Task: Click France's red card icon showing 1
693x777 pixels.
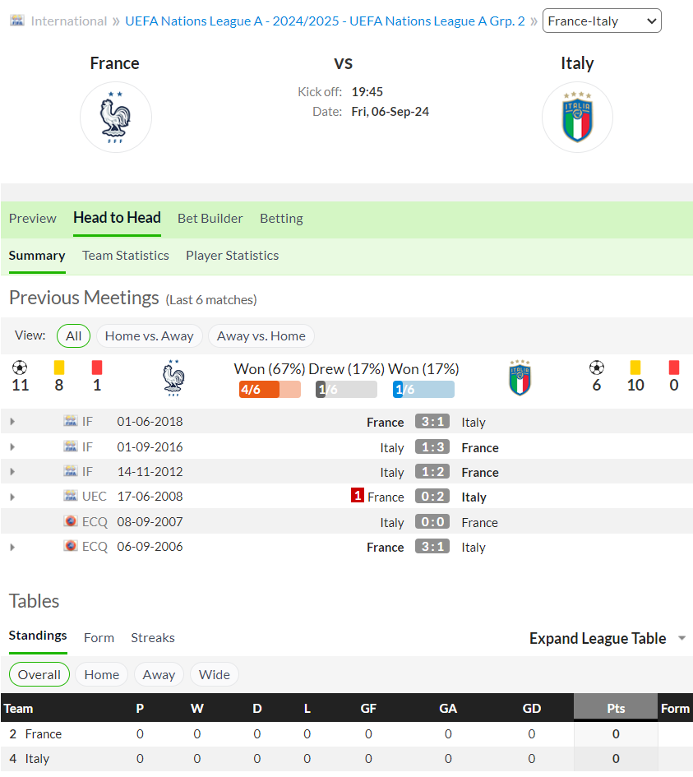Action: 97,368
